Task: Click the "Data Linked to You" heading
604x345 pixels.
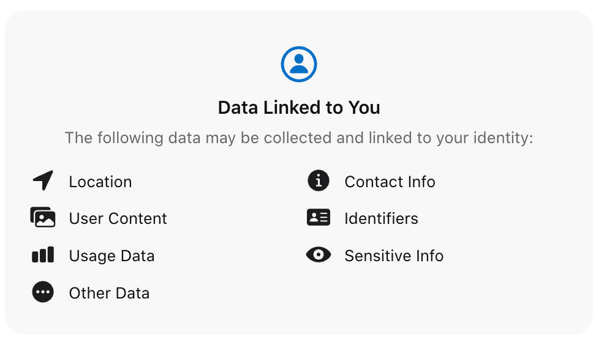Action: pos(299,108)
